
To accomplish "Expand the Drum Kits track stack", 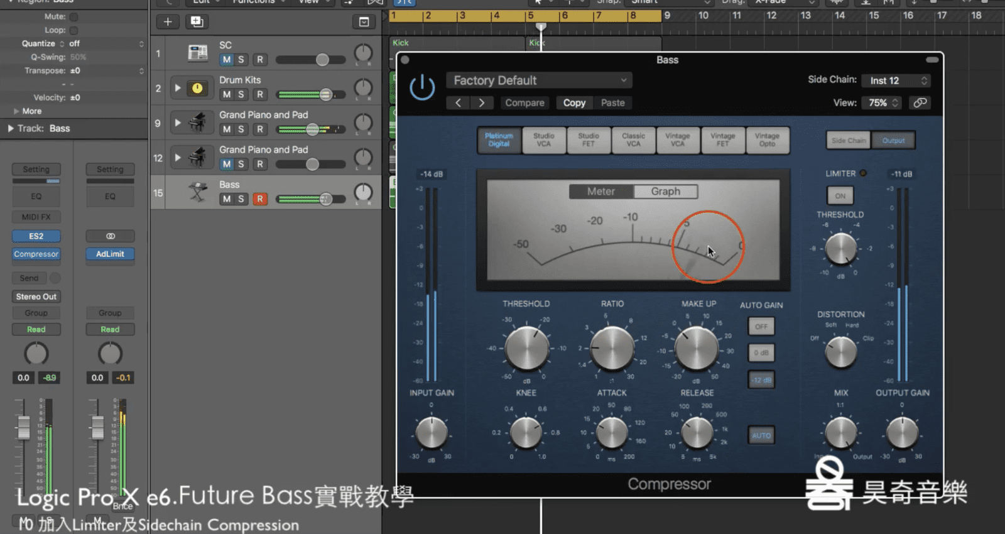I will (178, 88).
